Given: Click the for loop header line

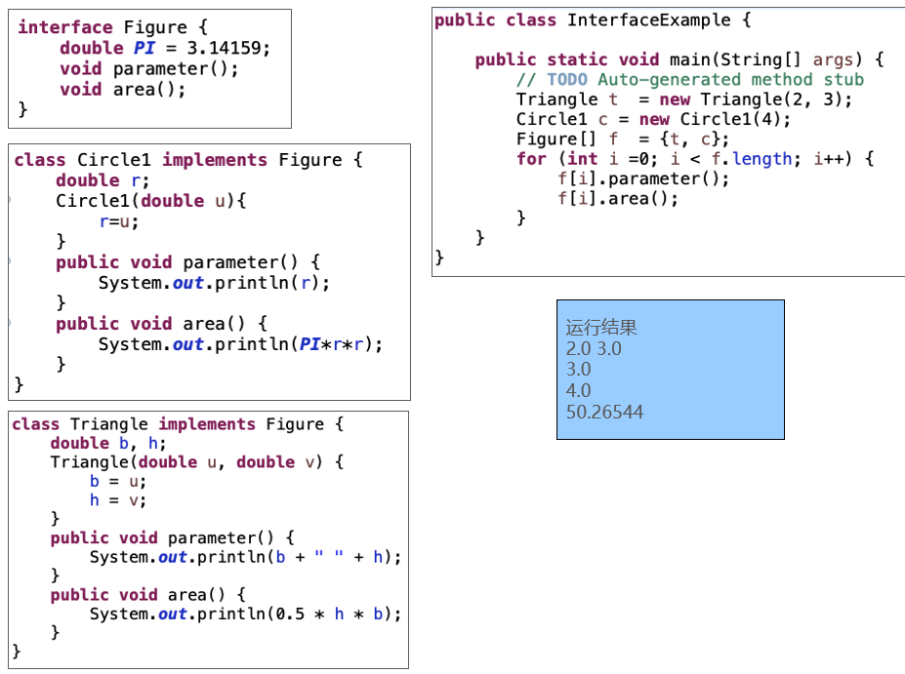Looking at the screenshot, I should click(694, 158).
